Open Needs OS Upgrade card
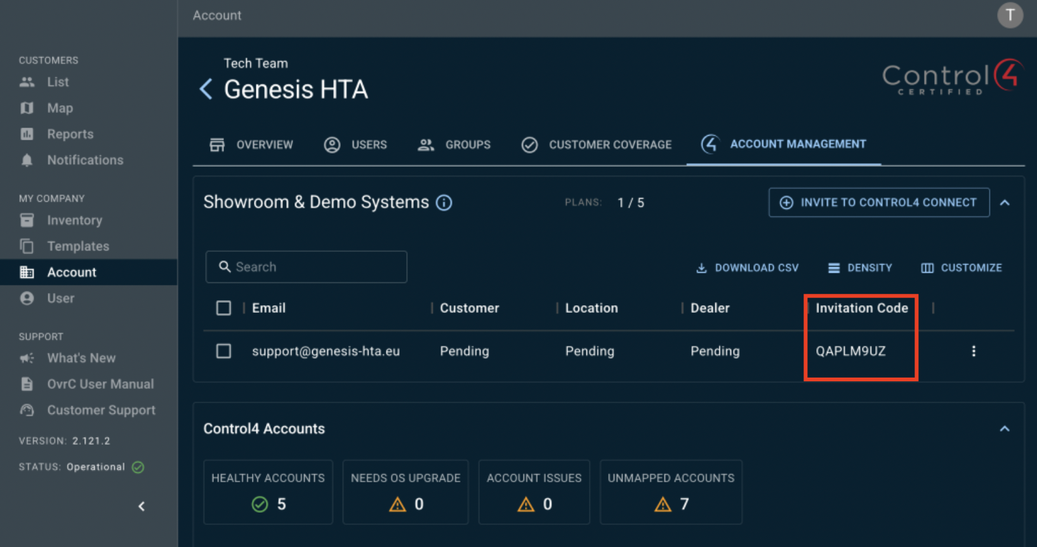 (x=406, y=492)
